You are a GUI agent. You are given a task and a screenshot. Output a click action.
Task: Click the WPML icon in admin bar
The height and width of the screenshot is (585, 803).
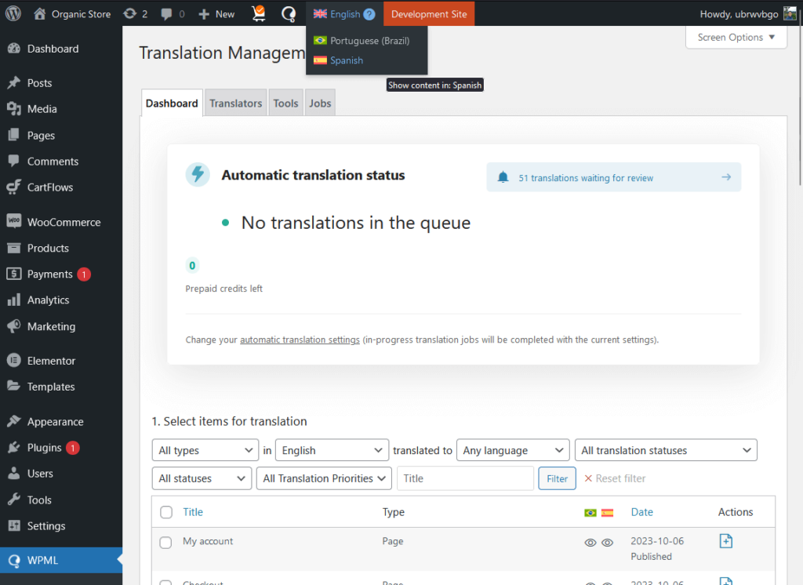pos(289,14)
